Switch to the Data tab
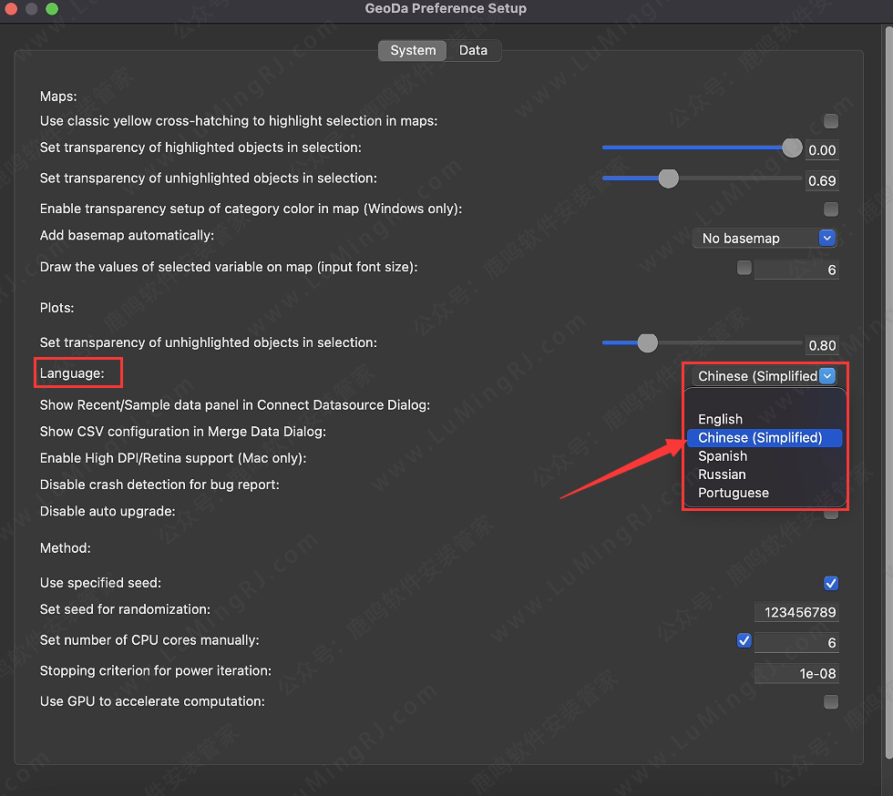This screenshot has width=893, height=796. tap(473, 51)
